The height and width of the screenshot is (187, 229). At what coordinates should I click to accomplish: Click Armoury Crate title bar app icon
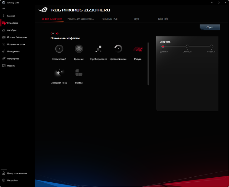pos(4,2)
